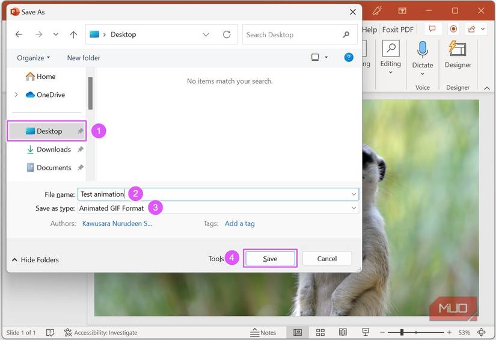496x340 pixels.
Task: Open the Editing group in ribbon
Action: (x=391, y=57)
